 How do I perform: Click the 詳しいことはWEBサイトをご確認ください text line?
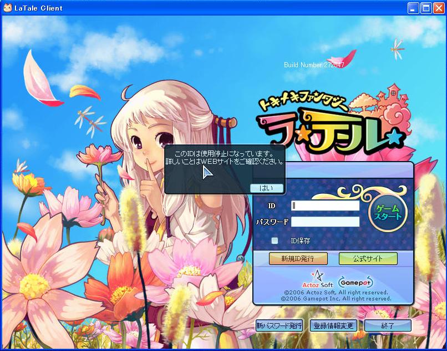225,162
